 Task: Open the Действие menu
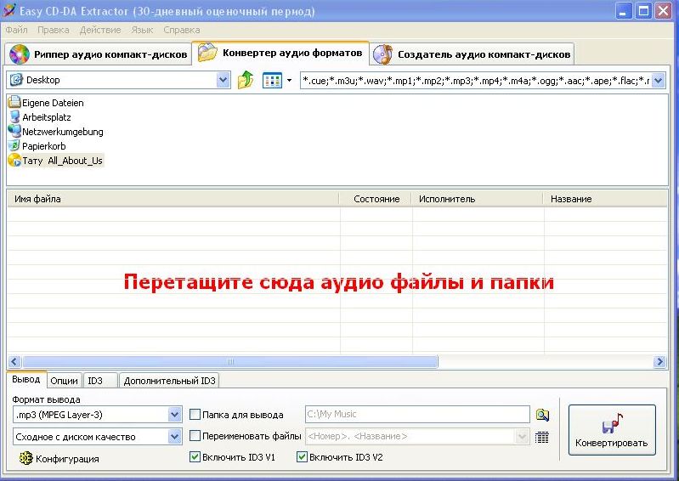tap(100, 30)
